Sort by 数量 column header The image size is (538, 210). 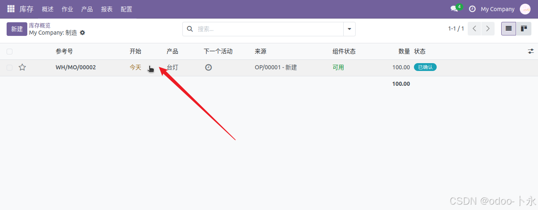point(404,52)
